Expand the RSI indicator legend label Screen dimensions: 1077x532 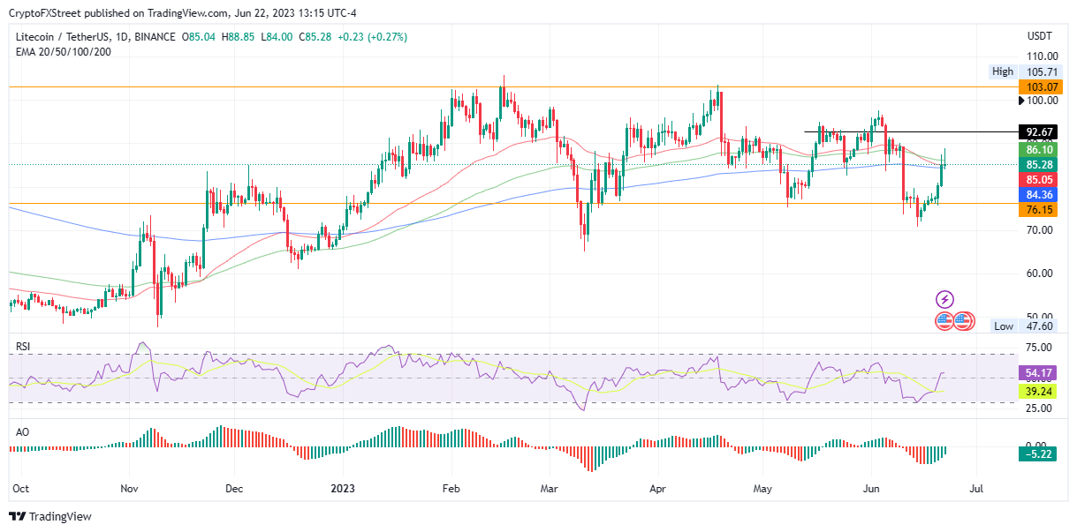pyautogui.click(x=23, y=347)
